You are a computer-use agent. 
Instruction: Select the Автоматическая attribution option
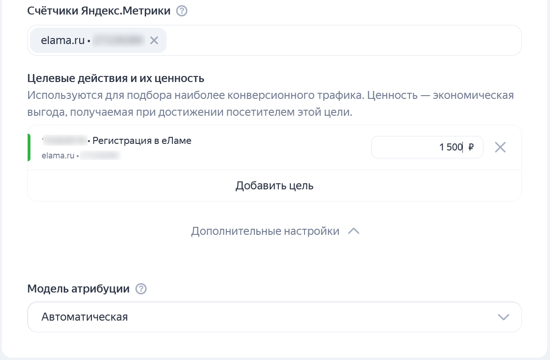[83, 317]
